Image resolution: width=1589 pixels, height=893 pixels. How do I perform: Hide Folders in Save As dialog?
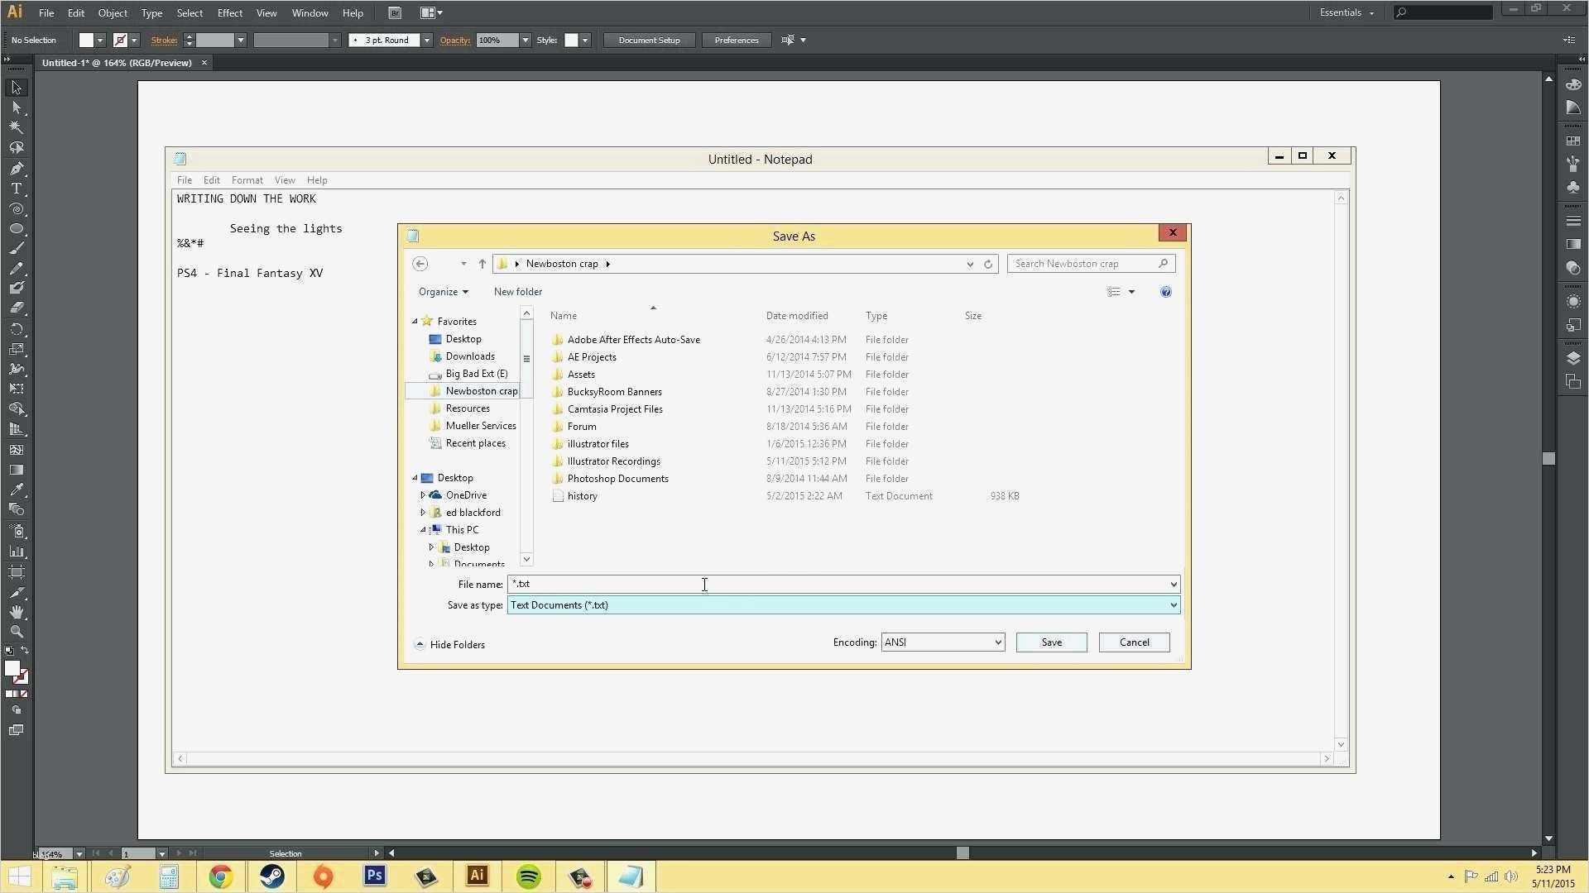pyautogui.click(x=449, y=645)
